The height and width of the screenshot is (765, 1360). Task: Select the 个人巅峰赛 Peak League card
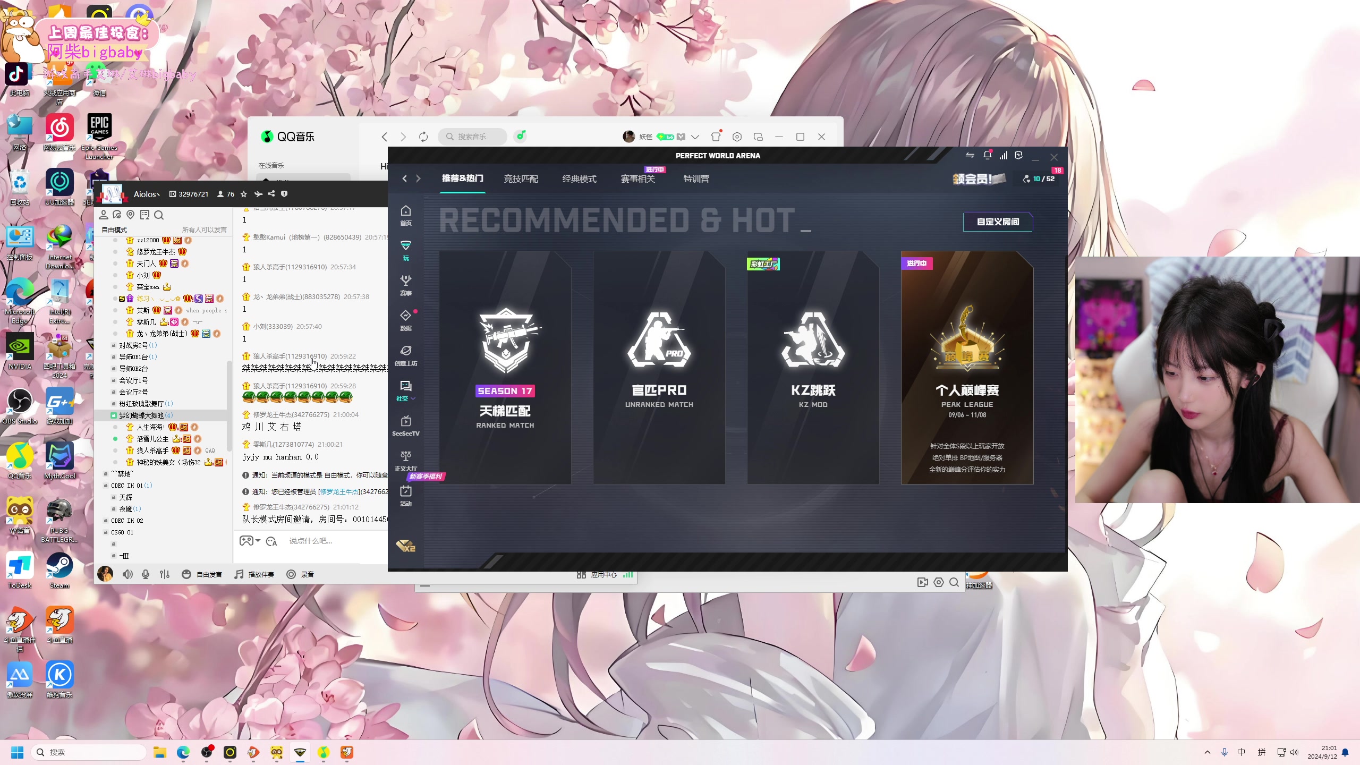pyautogui.click(x=967, y=368)
